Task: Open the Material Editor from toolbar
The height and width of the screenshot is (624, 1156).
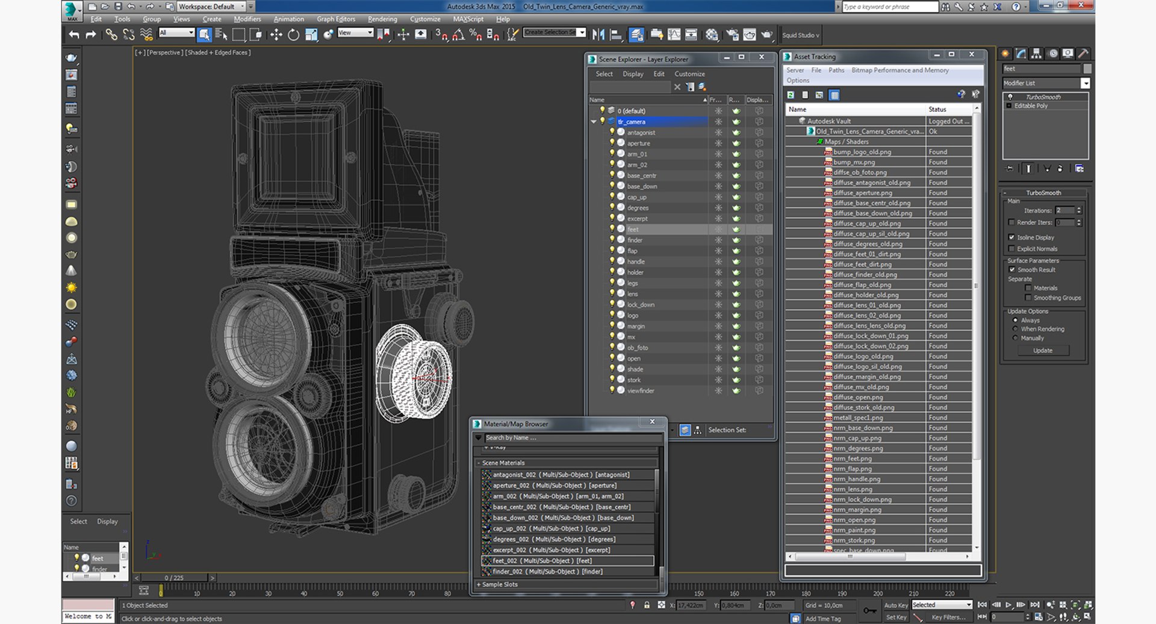Action: click(712, 35)
